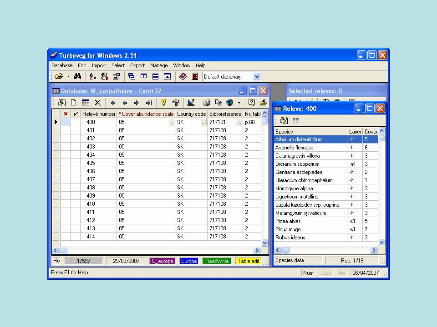Open the Manage menu
Viewport: 437px width, 327px height.
[159, 65]
